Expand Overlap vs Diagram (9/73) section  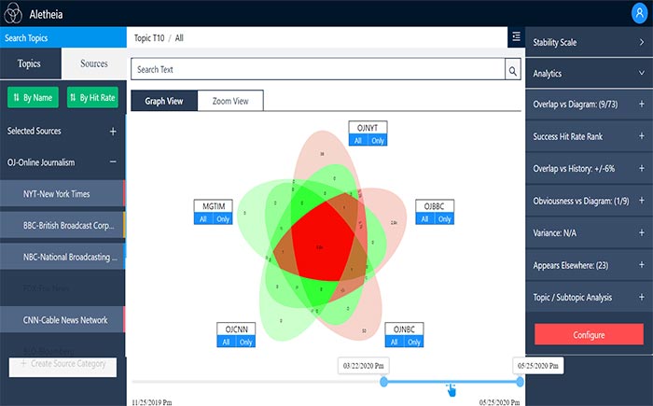pos(641,105)
